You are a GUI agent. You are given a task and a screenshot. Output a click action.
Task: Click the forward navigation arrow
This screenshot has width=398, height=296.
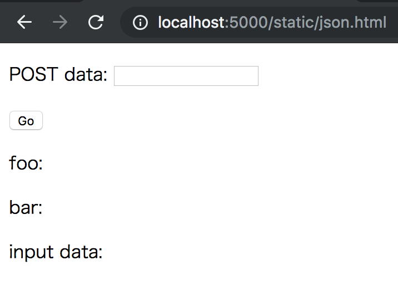click(x=60, y=22)
